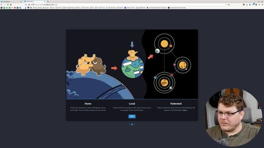The height and width of the screenshot is (148, 264).
Task: Click the hugging mastodons illustration
Action: click(x=91, y=65)
